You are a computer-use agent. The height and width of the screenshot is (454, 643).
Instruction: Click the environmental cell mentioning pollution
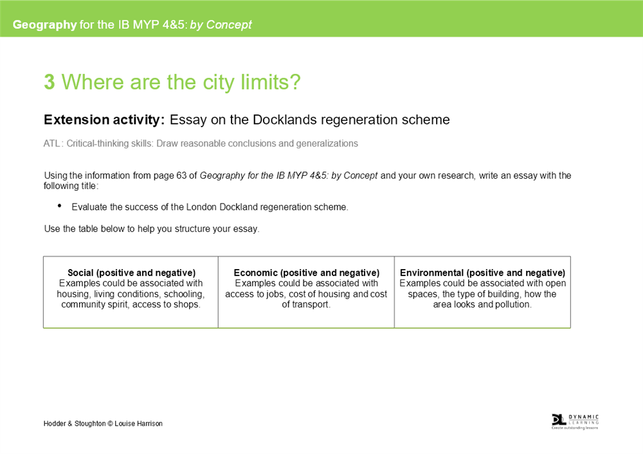click(482, 293)
